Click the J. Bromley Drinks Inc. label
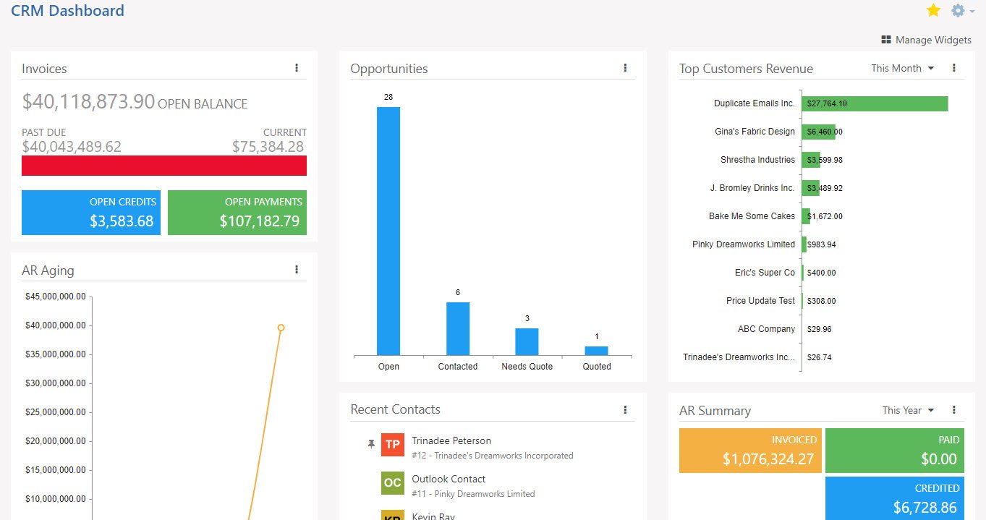Viewport: 986px width, 520px height. 752,188
